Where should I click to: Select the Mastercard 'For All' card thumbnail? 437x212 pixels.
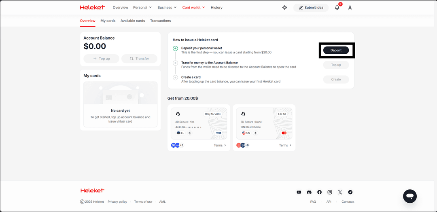pyautogui.click(x=264, y=123)
